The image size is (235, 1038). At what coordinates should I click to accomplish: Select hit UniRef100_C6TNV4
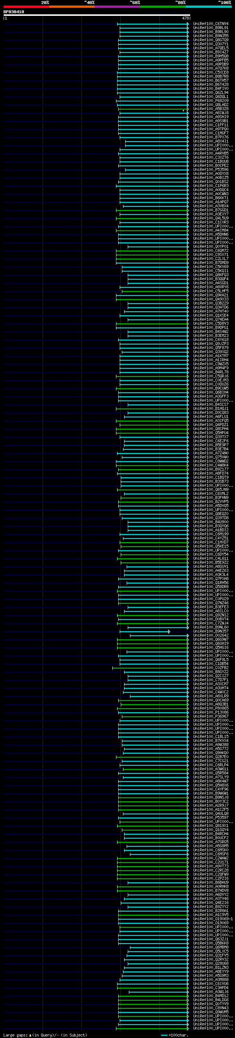pos(211,24)
